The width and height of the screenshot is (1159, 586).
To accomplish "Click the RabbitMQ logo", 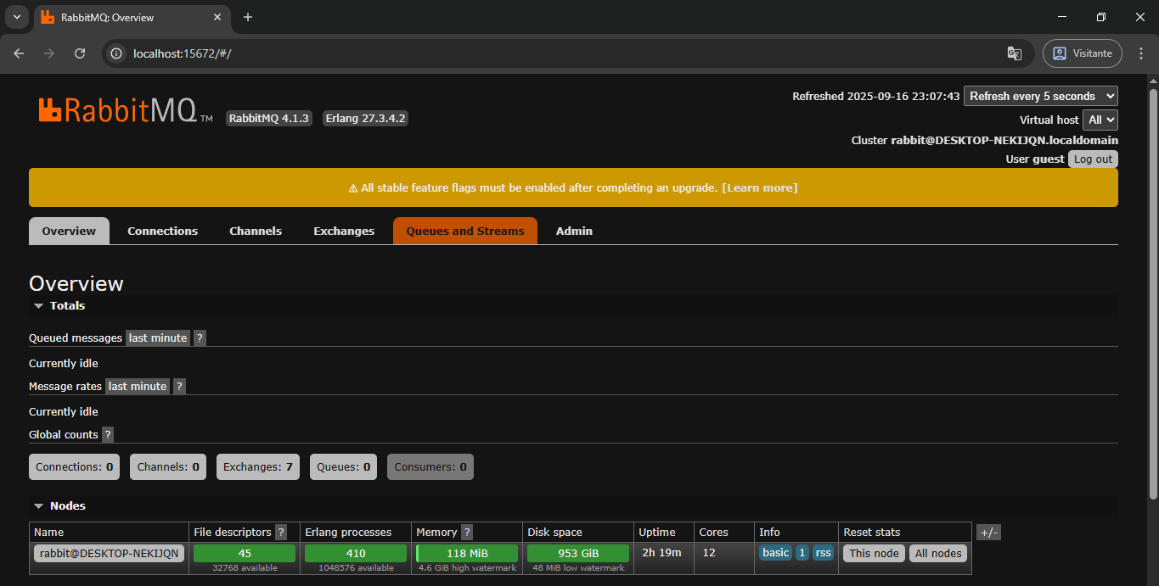I will tap(125, 110).
